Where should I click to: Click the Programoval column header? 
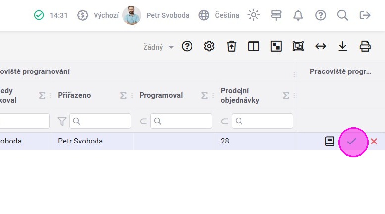tap(161, 95)
